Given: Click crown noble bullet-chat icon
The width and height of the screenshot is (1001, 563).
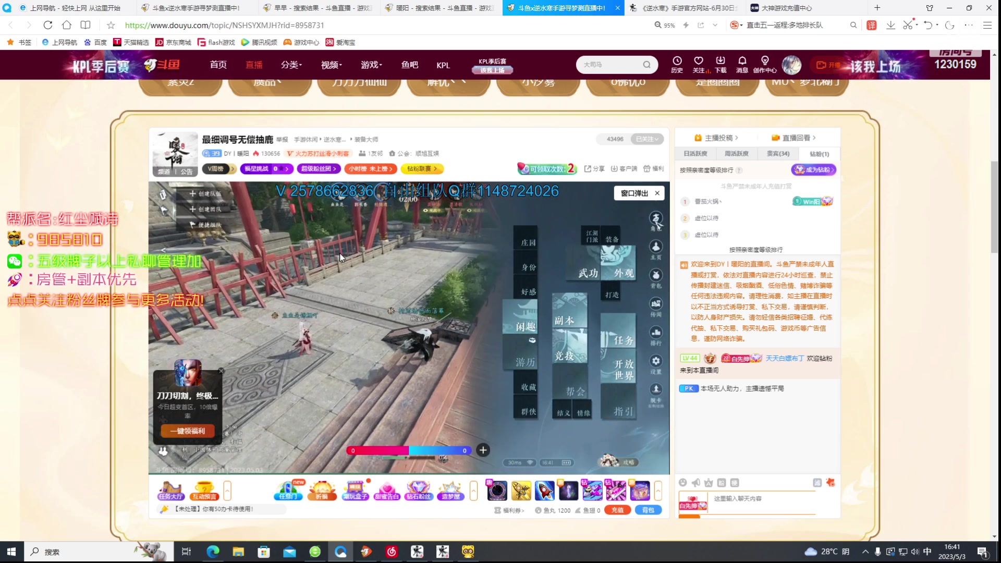Looking at the screenshot, I should point(709,483).
